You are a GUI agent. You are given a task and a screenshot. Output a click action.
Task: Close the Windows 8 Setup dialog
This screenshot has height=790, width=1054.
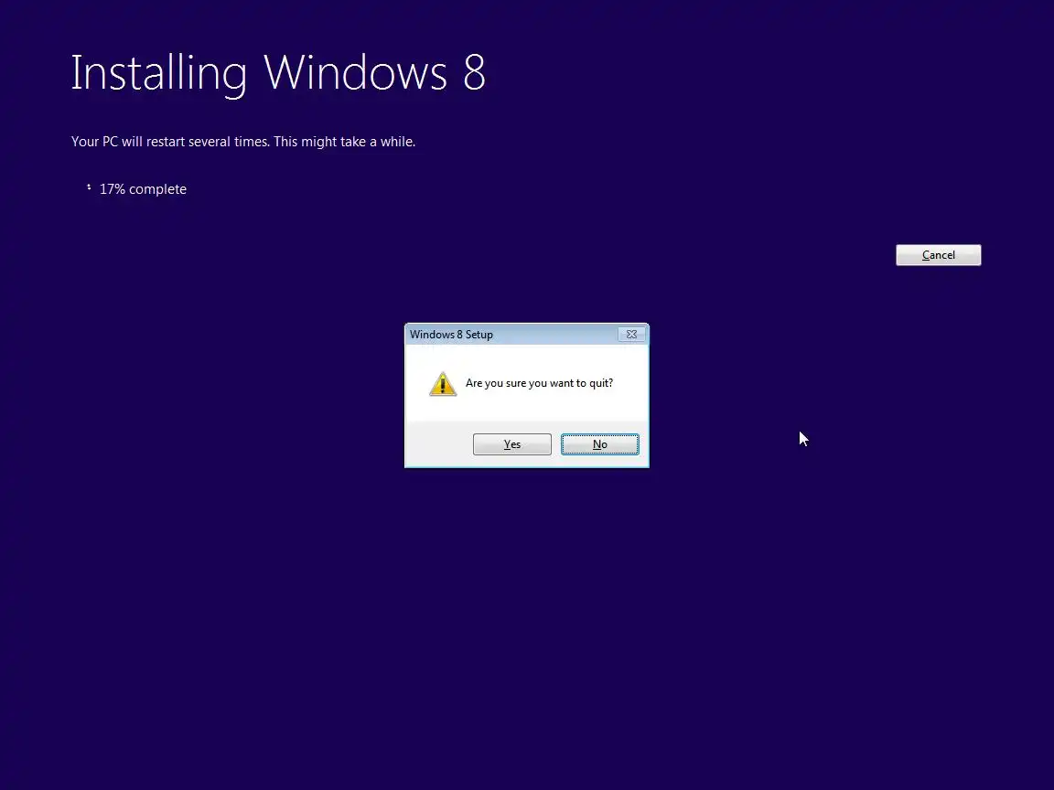[631, 334]
